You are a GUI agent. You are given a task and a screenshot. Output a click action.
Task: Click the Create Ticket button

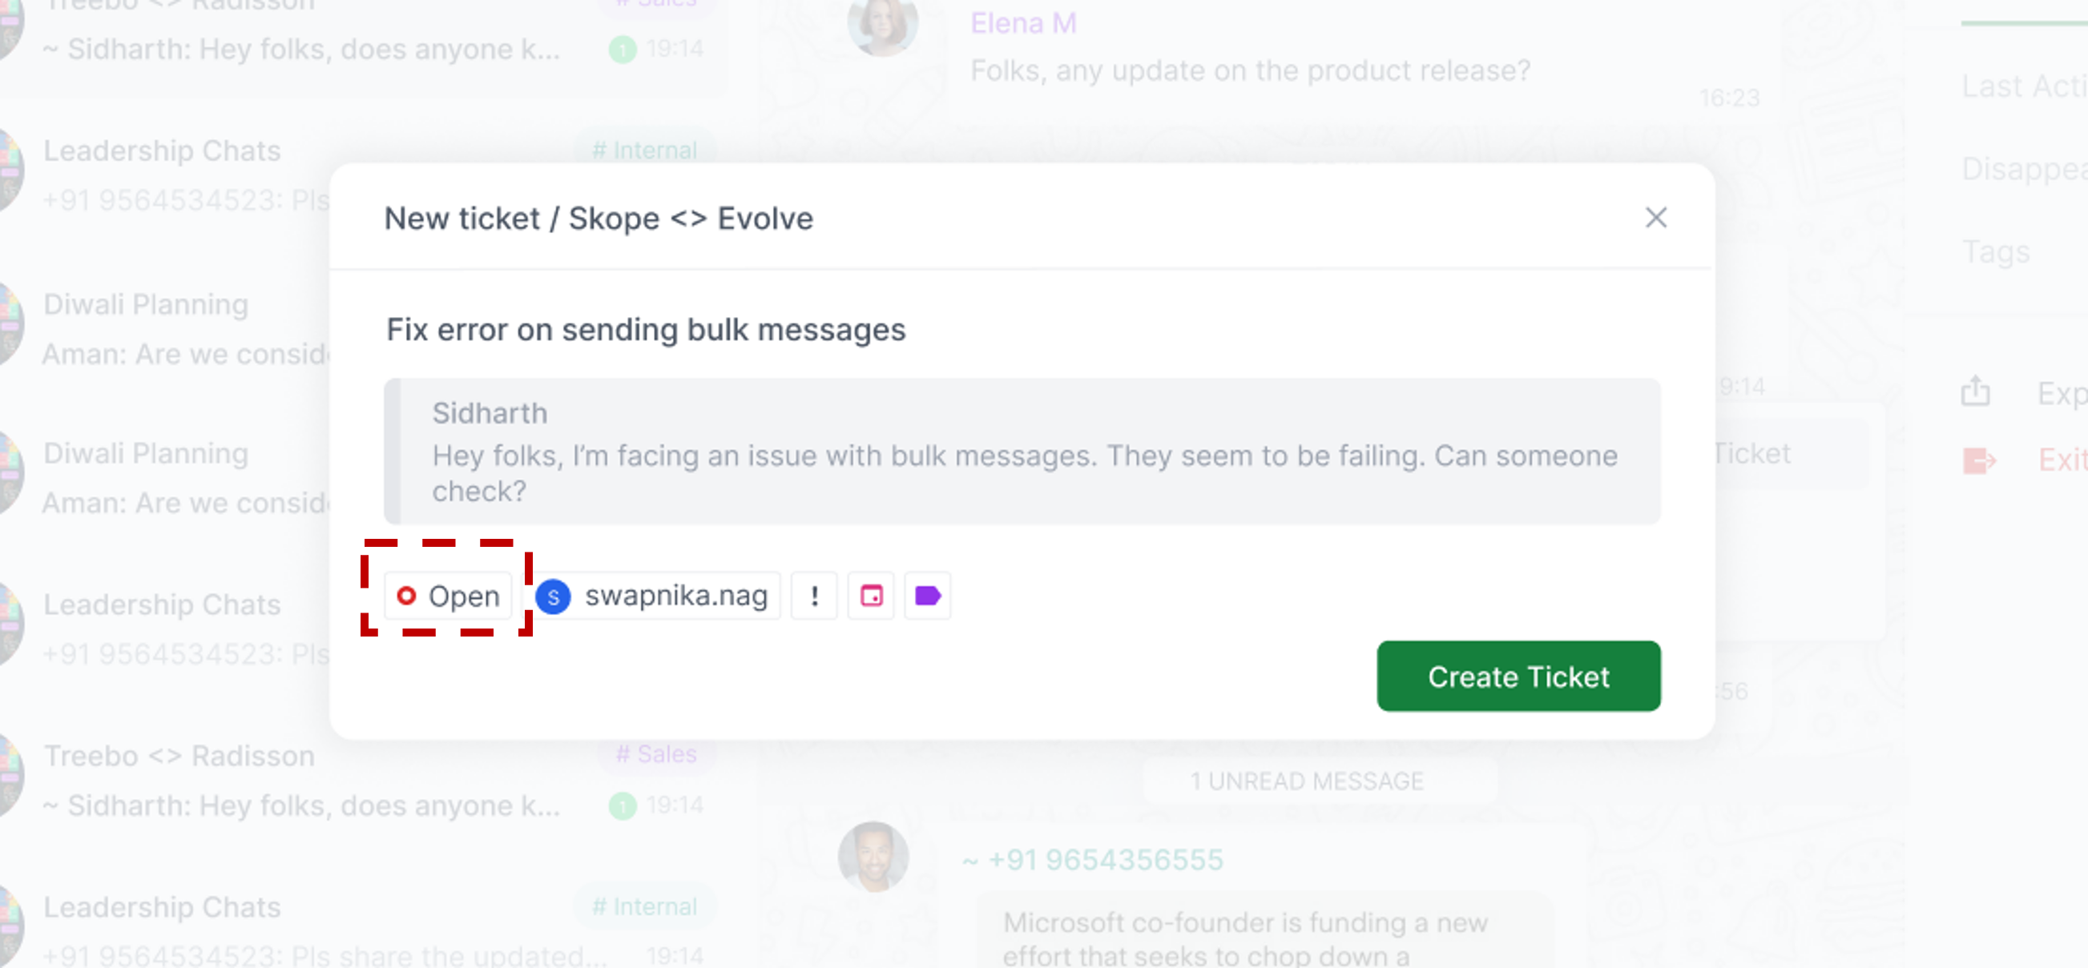(x=1518, y=677)
